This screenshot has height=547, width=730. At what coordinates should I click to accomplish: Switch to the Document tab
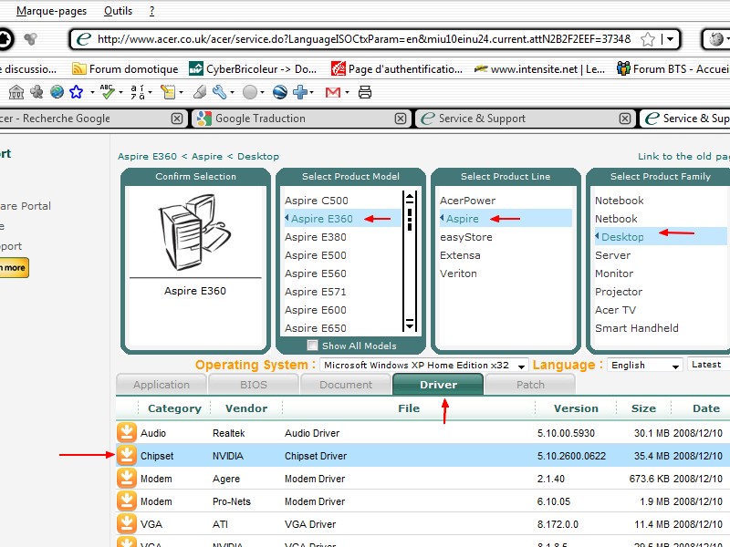coord(346,385)
